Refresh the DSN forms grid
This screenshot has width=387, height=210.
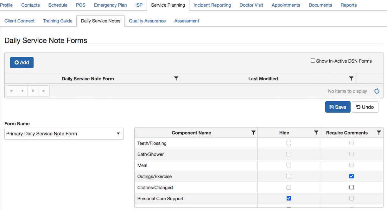[377, 91]
